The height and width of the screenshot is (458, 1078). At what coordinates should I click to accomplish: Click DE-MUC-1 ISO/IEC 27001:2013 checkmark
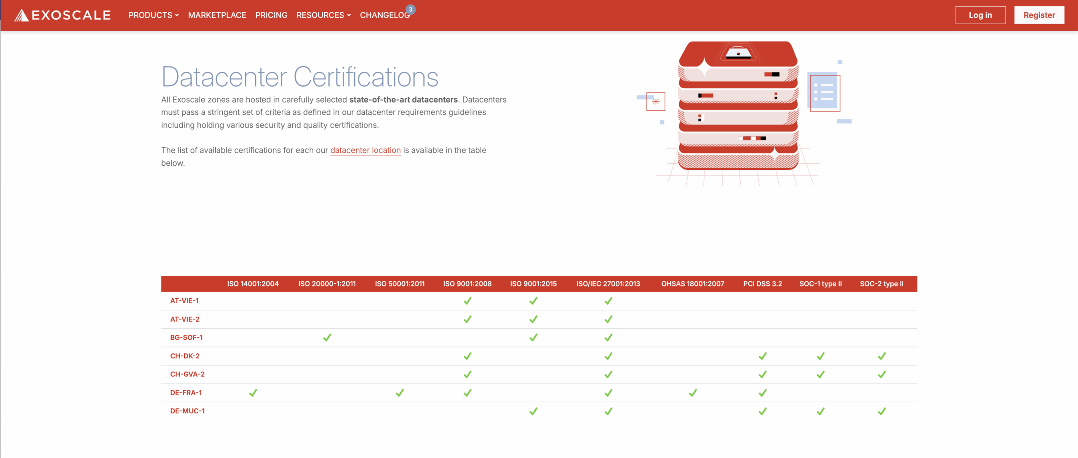click(608, 411)
